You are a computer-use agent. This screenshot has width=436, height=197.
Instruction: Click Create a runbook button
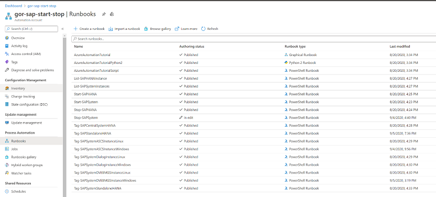[89, 29]
